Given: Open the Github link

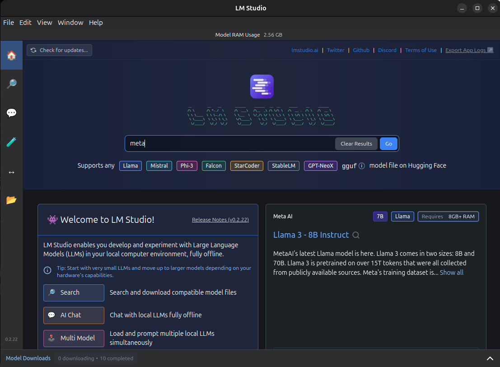Looking at the screenshot, I should pos(361,50).
